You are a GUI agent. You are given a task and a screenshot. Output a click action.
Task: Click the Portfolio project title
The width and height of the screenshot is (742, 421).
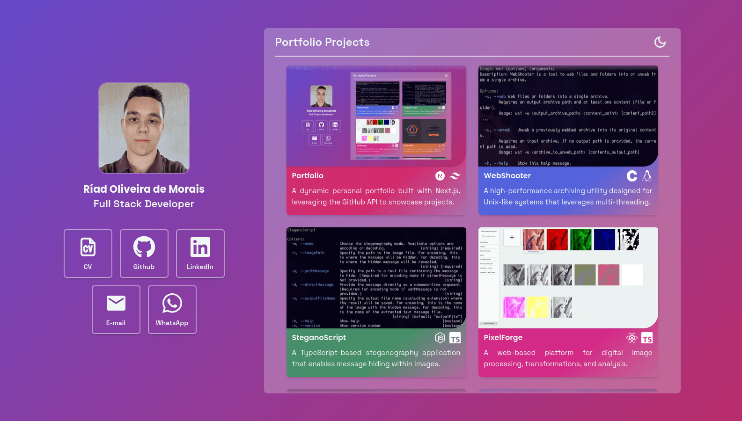point(308,176)
